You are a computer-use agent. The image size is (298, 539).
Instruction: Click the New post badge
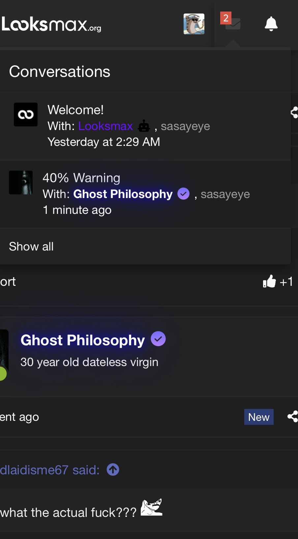(x=259, y=417)
